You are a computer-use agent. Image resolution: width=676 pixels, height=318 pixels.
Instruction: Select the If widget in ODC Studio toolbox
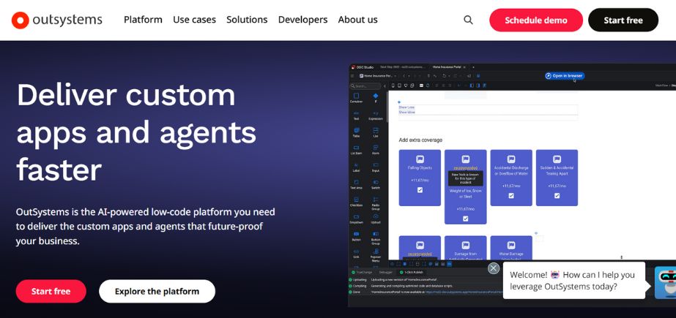(x=376, y=98)
